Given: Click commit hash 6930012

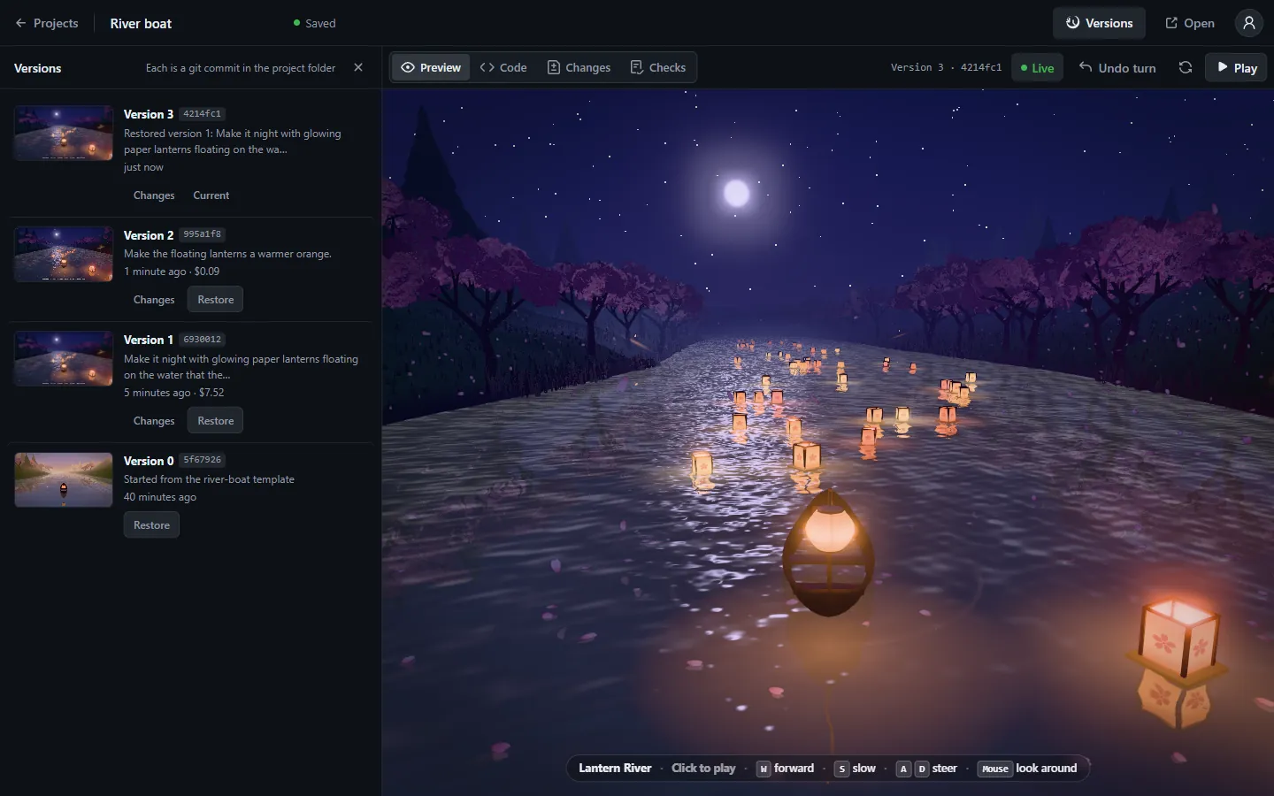Looking at the screenshot, I should point(203,339).
